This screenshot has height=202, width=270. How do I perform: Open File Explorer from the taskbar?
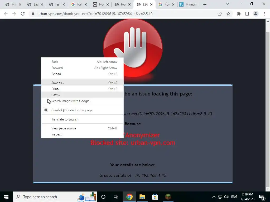coord(142,197)
